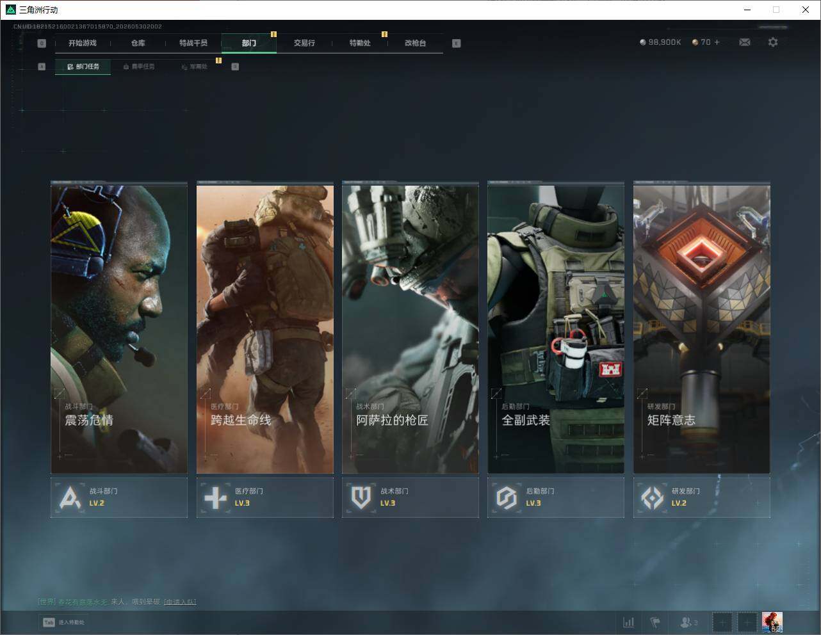821x635 pixels.
Task: Click the 战斗部门 LV.2 level panel
Action: pyautogui.click(x=119, y=497)
